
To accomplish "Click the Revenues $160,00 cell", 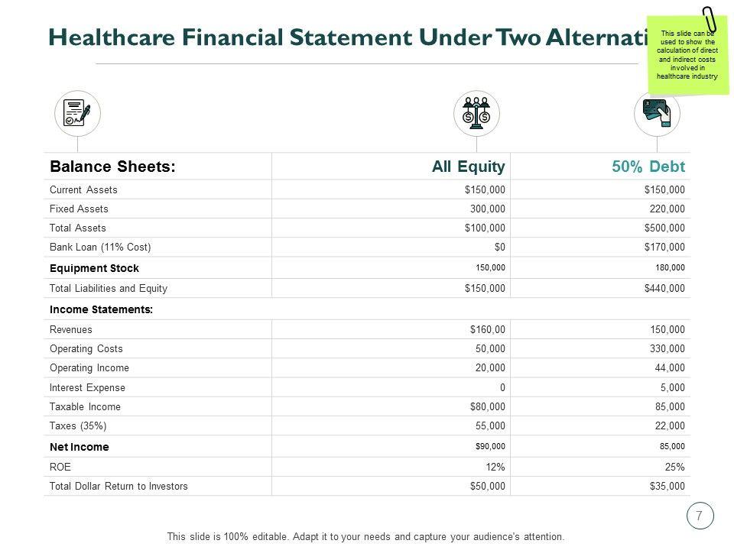I will (x=488, y=330).
